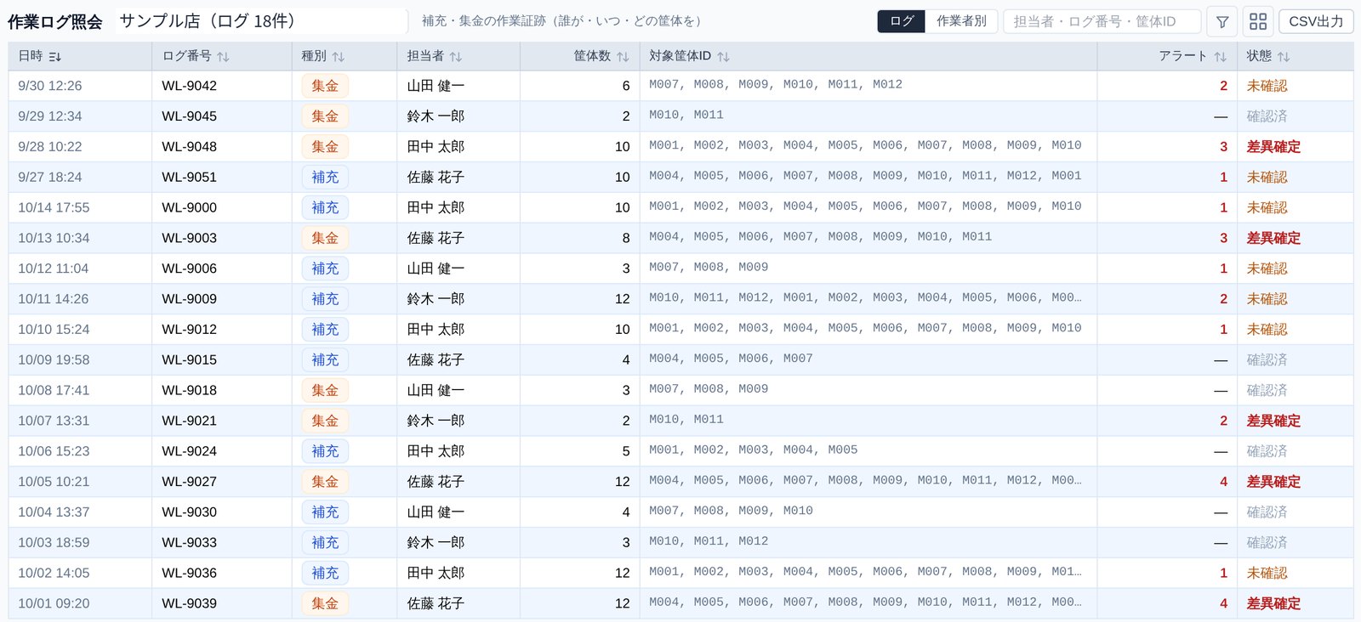This screenshot has width=1361, height=622.
Task: Select 鈴木 一郎 in WL-9009 row
Action: tap(436, 299)
